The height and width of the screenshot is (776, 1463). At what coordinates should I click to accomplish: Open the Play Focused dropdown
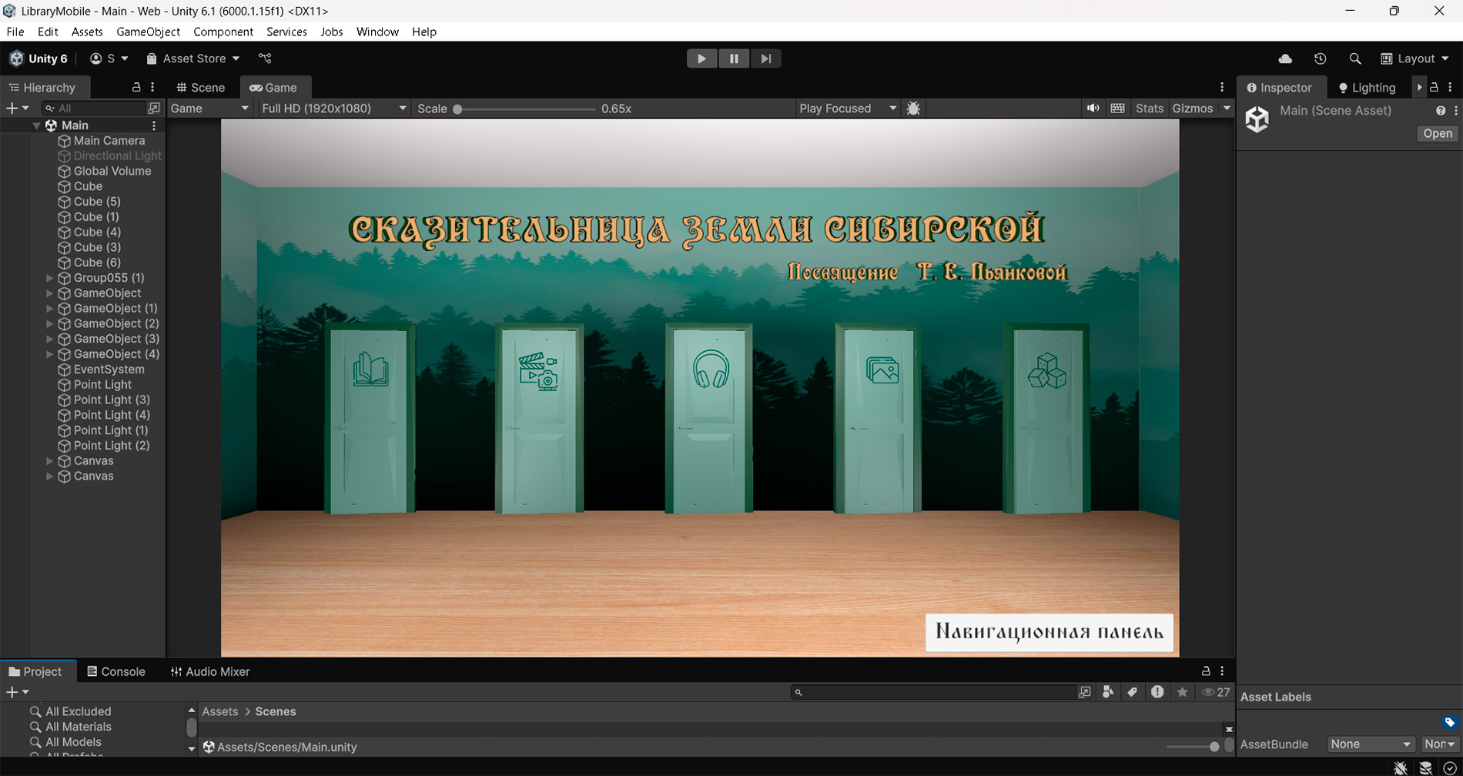847,109
